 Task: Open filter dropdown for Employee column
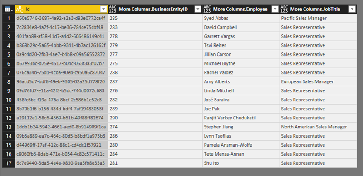click(275, 9)
